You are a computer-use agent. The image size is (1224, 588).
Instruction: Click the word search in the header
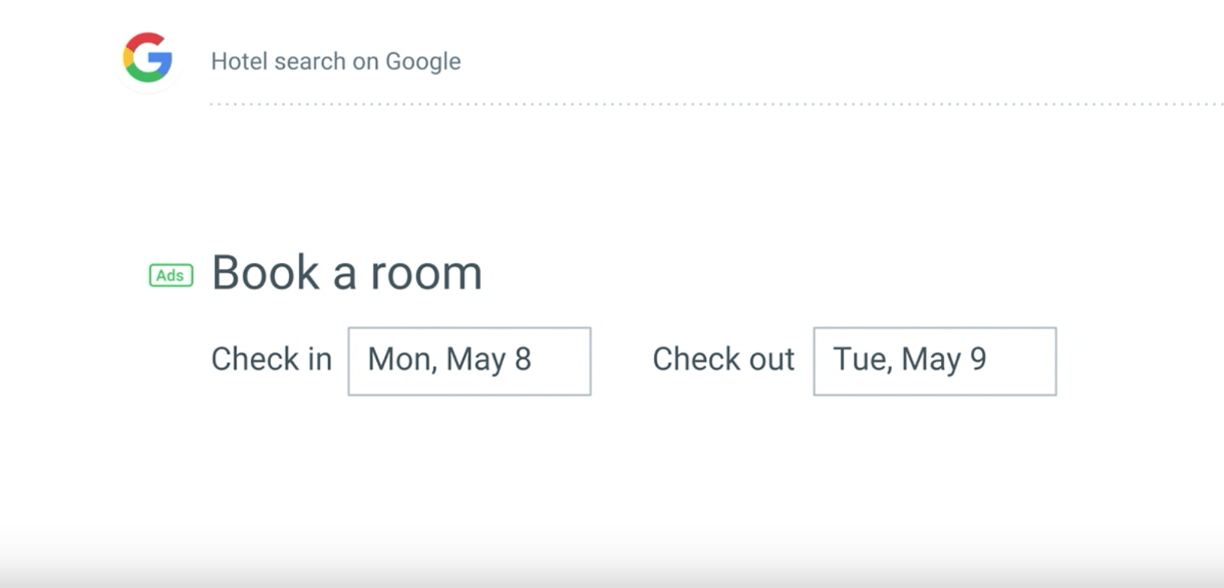(310, 61)
